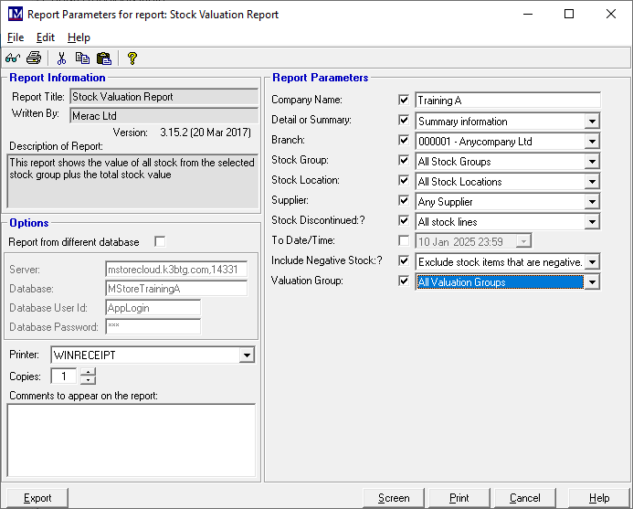Uncheck the Stock Group parameter checkbox
This screenshot has height=509, width=633.
coord(403,161)
